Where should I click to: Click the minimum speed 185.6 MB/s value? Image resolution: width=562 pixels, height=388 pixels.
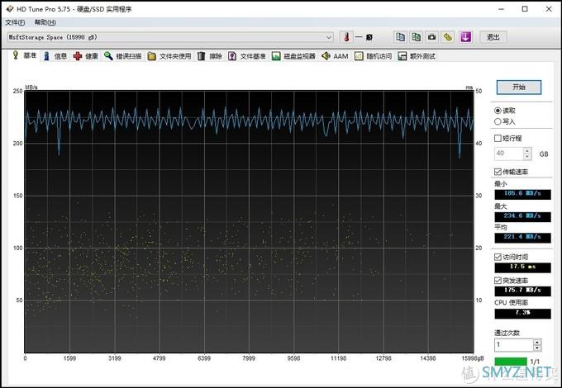tap(522, 194)
